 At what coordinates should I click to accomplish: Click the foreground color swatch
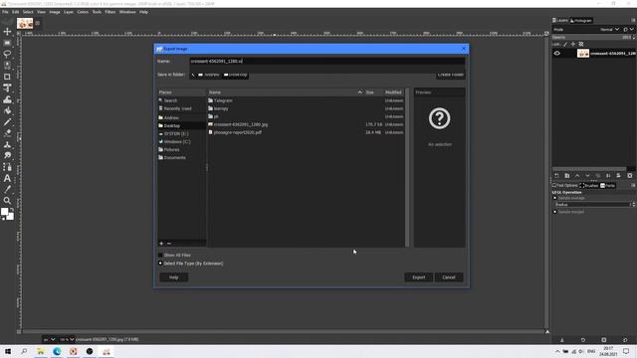4,212
